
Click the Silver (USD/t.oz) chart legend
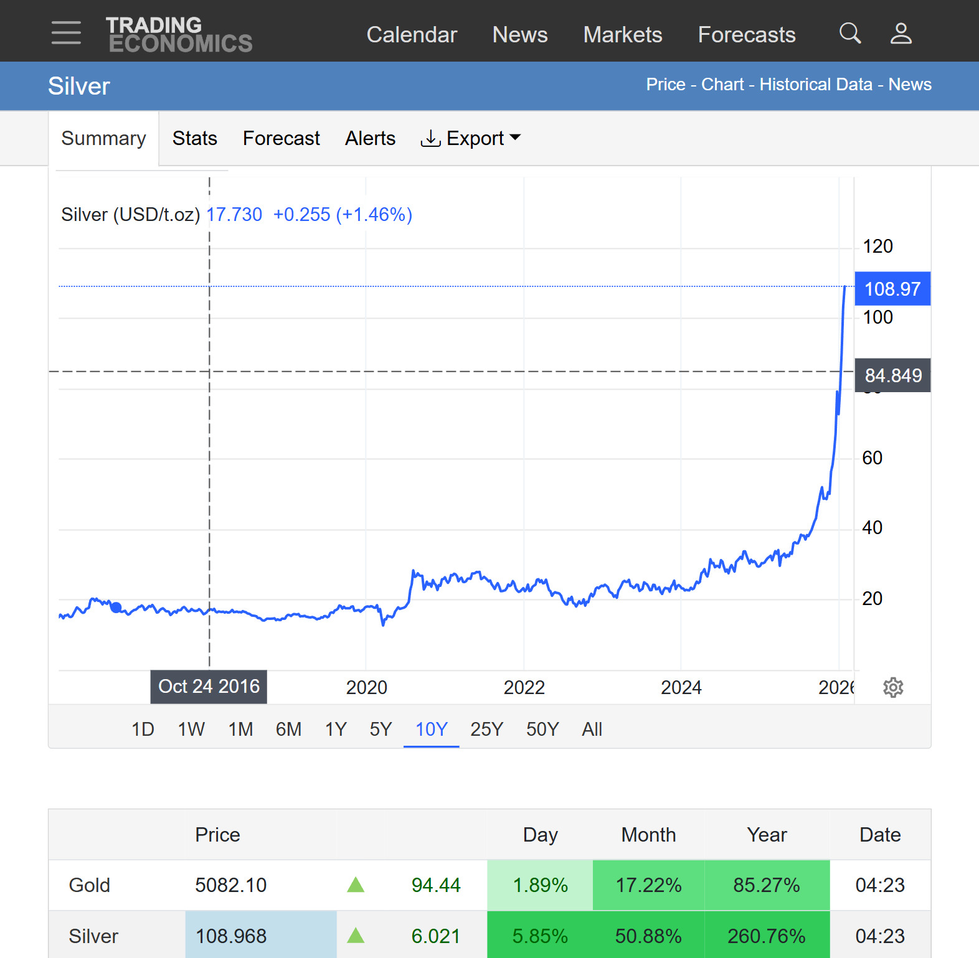click(x=130, y=215)
